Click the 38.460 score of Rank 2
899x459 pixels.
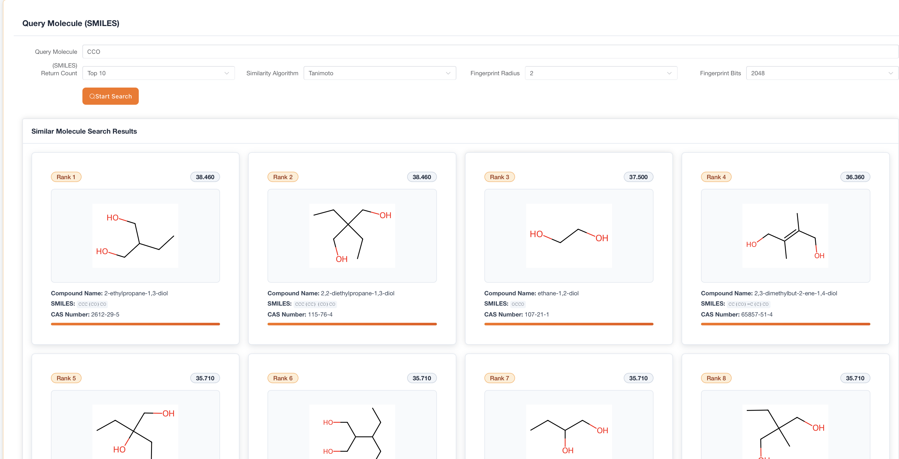[421, 177]
